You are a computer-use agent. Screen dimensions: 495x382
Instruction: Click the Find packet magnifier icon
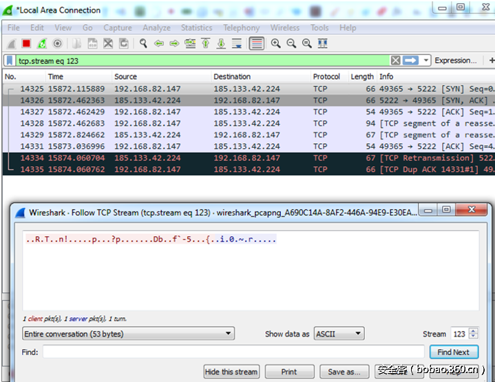tap(143, 43)
